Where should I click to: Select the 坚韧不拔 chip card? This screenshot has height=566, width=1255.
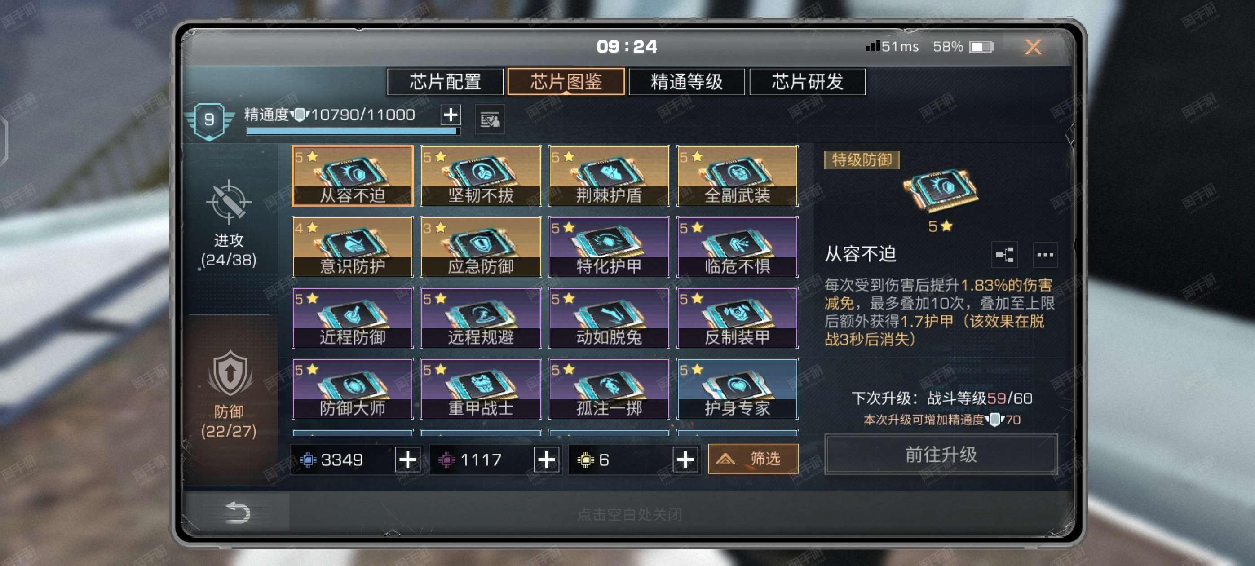480,176
